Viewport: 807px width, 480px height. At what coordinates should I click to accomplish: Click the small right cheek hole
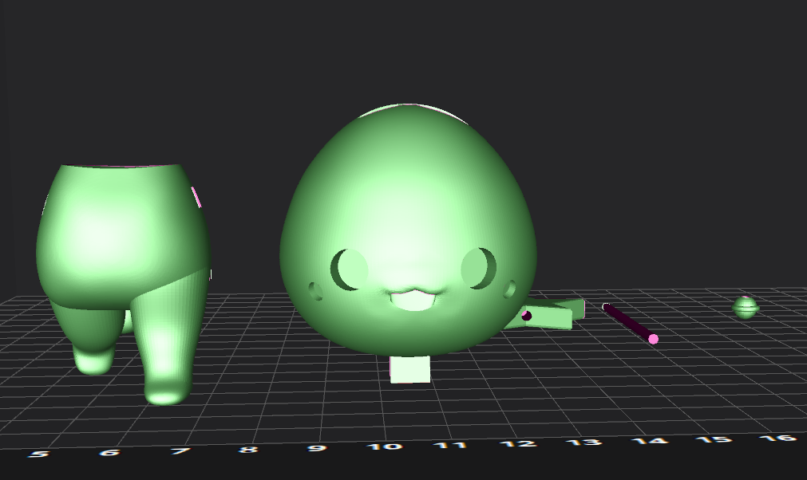[x=510, y=288]
